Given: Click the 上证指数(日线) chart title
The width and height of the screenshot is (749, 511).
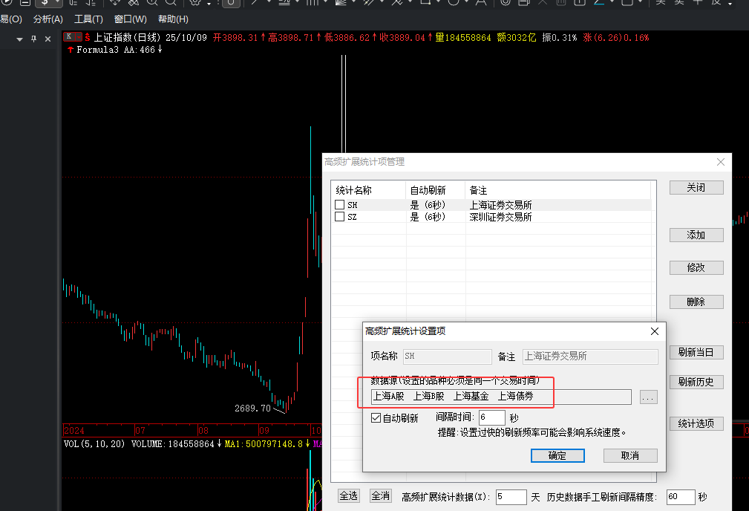Looking at the screenshot, I should (127, 37).
